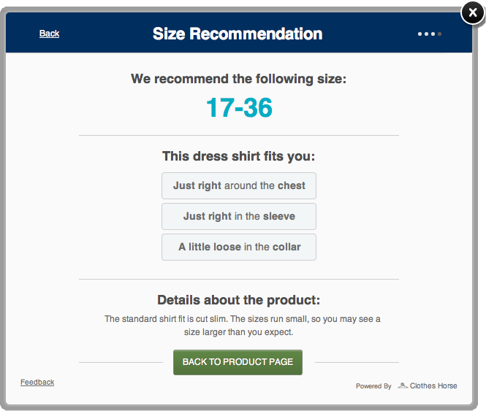Click the recommended size 17-36
Screen dimensions: 486x411
[x=239, y=108]
